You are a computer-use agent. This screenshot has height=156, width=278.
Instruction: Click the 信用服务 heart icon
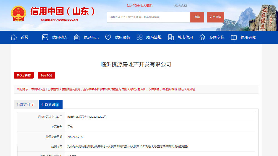click(x=108, y=37)
